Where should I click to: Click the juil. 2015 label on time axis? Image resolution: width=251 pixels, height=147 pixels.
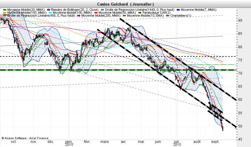click(x=177, y=143)
